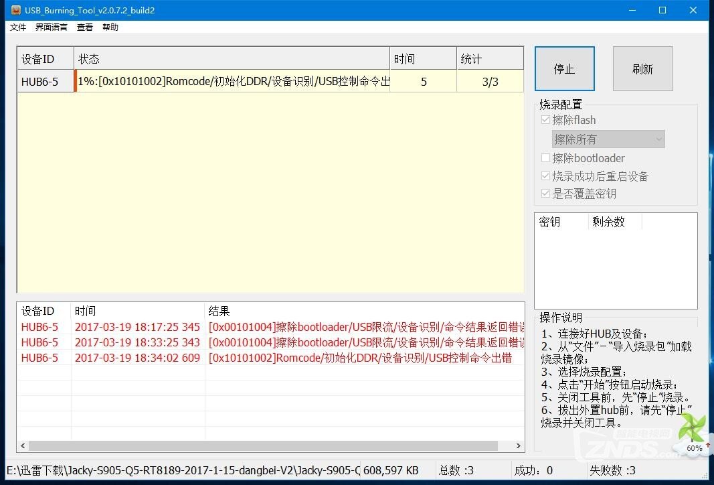
Task: Click the 0x10101002 Romcode error result in the log
Action: pos(360,358)
